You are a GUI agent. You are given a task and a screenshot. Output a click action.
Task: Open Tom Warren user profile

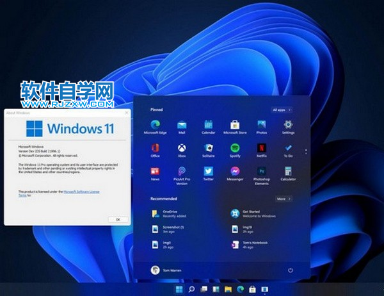pos(166,270)
